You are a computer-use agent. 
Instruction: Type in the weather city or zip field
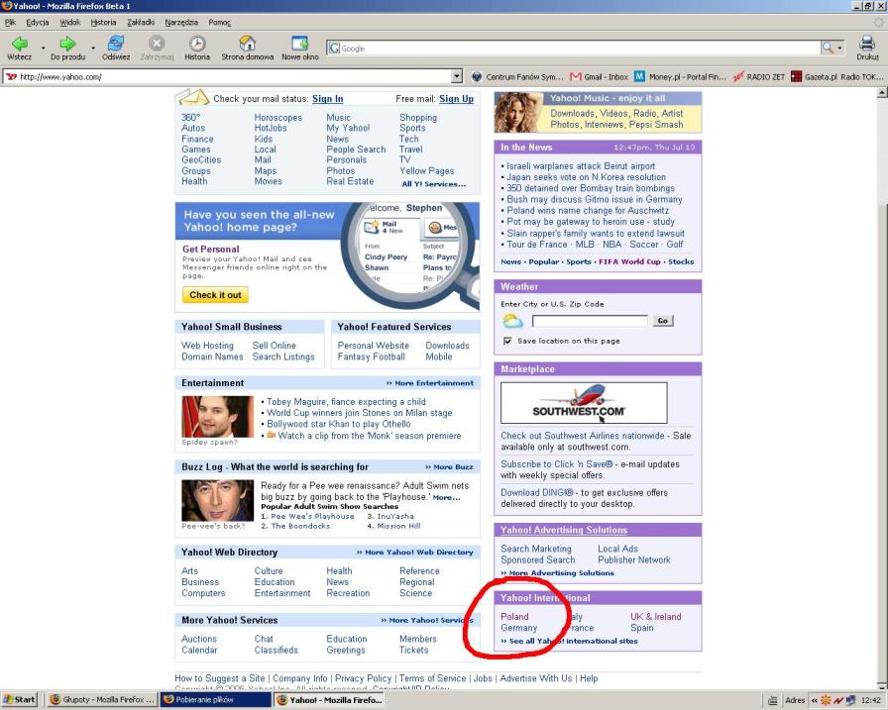tap(589, 321)
